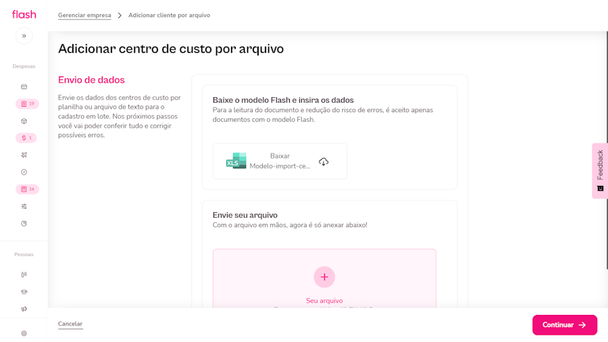Open the airplane travel icon in sidebar
The height and width of the screenshot is (342, 608).
tap(24, 155)
